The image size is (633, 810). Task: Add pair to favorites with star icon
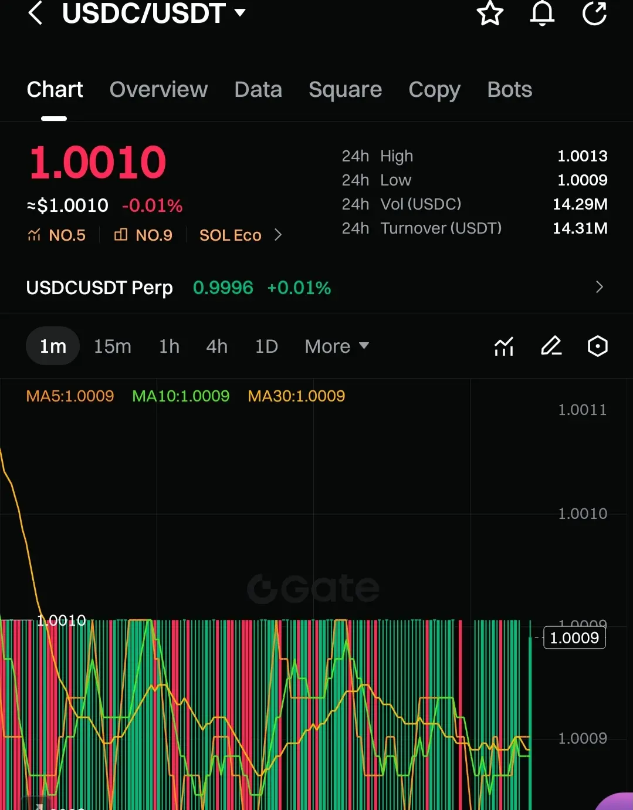coord(490,13)
